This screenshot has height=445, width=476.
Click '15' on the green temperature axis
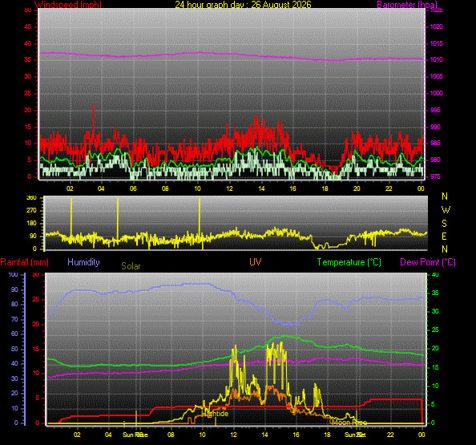pyautogui.click(x=435, y=367)
